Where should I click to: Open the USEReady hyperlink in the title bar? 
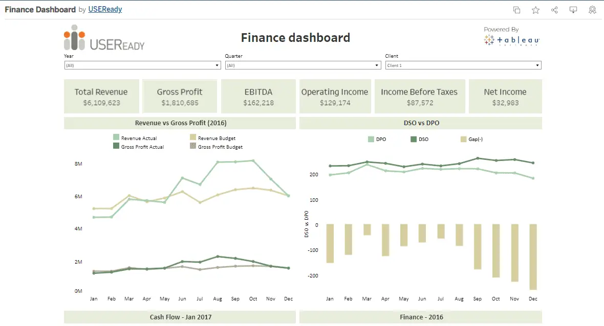tap(105, 9)
